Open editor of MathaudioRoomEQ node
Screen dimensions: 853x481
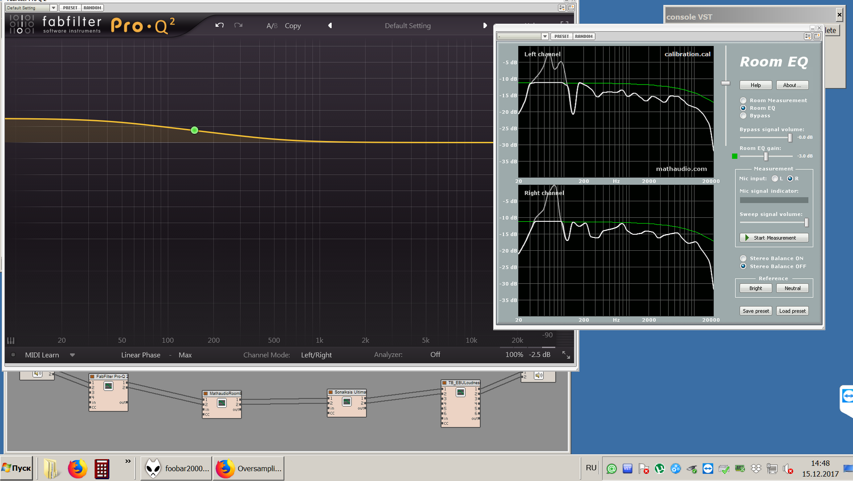(221, 403)
